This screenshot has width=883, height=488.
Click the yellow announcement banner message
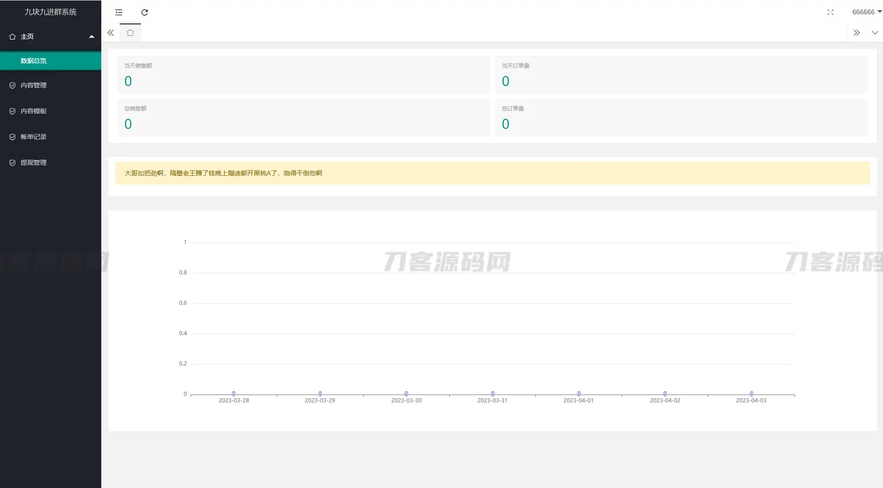(223, 173)
